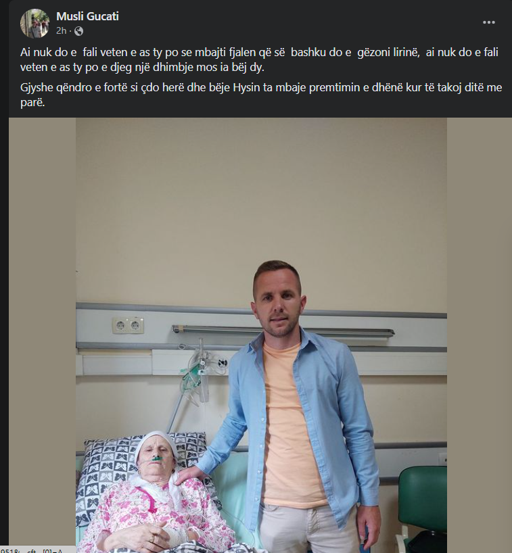512x553 pixels.
Task: Click the paragraph starting with Gjyshe qëndro
Action: click(x=261, y=95)
